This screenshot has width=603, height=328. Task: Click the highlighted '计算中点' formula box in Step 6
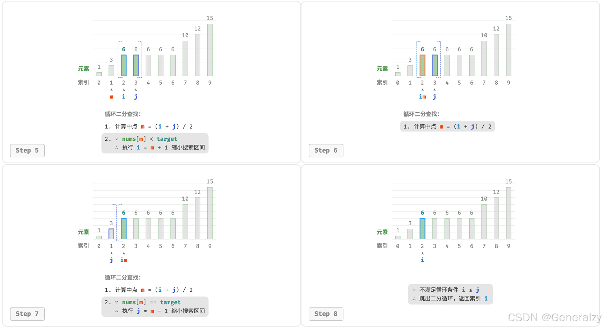pos(447,126)
